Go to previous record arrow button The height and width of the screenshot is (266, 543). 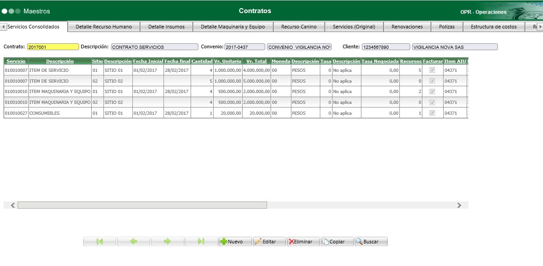[134, 242]
